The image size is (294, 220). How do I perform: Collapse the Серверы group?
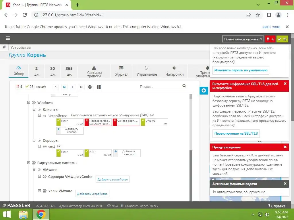coord(34,140)
